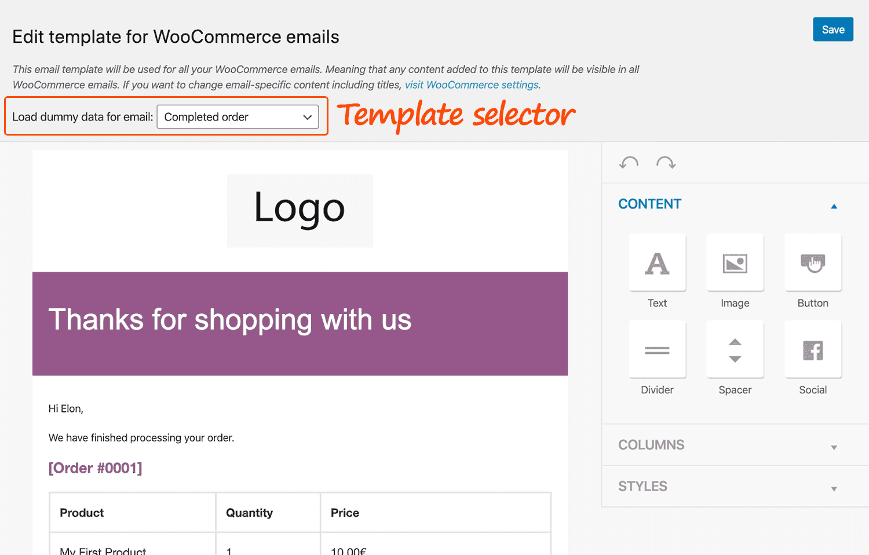Click the Undo arrow icon
The width and height of the screenshot is (869, 555).
(629, 163)
